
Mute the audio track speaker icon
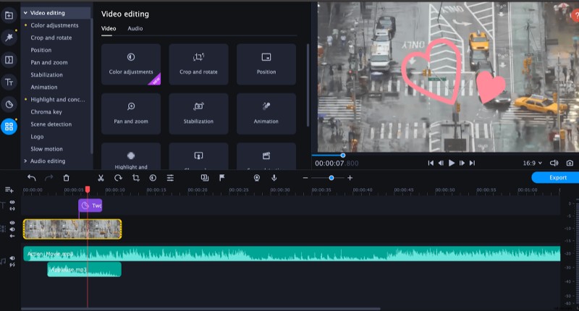(12, 258)
